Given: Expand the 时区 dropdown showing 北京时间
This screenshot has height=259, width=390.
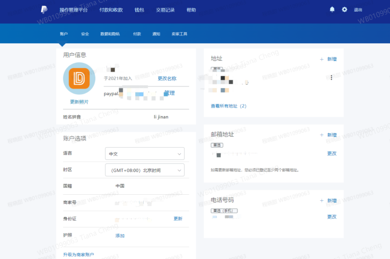Looking at the screenshot, I should [x=144, y=170].
